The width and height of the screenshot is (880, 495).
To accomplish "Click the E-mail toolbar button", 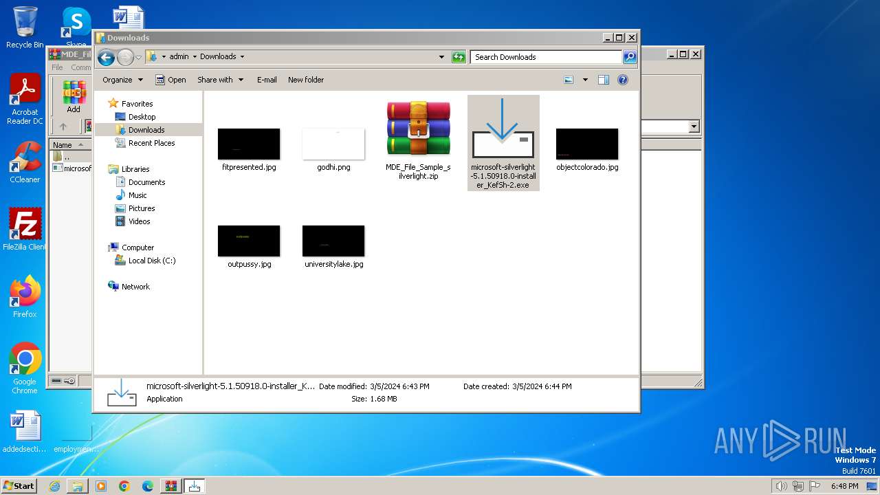I will pyautogui.click(x=267, y=80).
